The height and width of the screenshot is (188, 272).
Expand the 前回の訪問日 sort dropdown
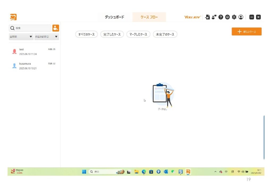pyautogui.click(x=46, y=37)
